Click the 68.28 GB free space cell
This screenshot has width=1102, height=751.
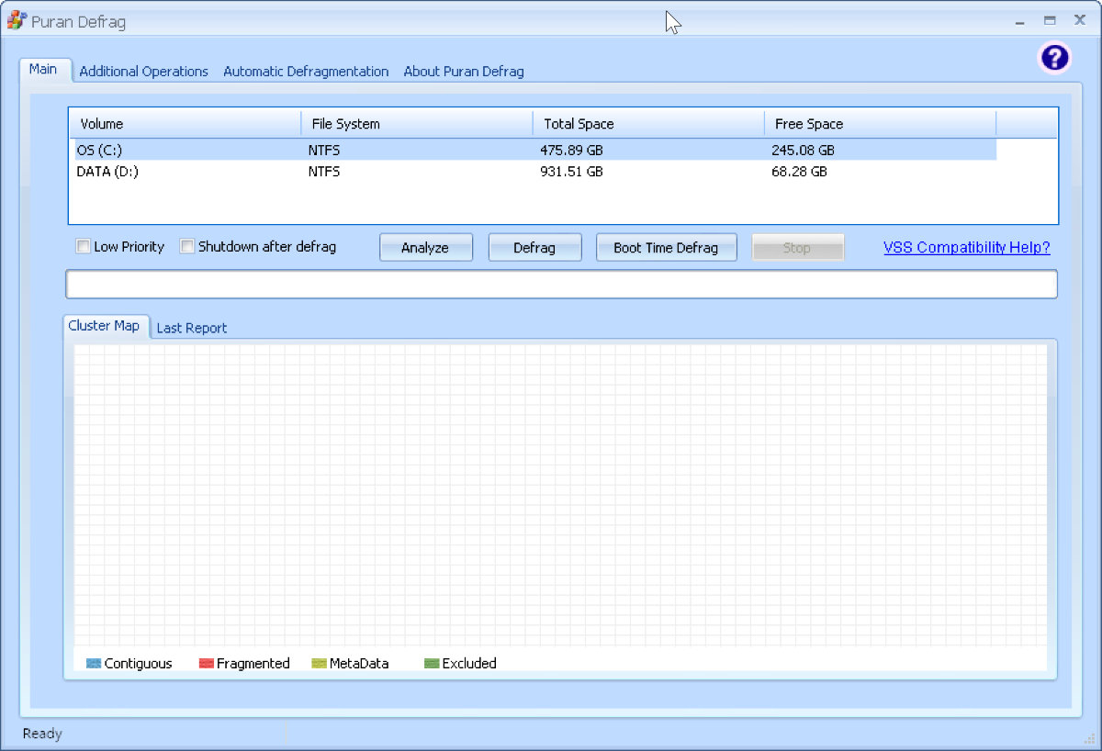tap(799, 172)
